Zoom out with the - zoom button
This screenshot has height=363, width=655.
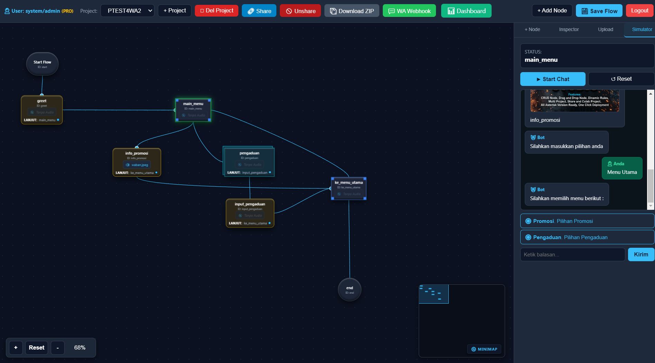58,347
